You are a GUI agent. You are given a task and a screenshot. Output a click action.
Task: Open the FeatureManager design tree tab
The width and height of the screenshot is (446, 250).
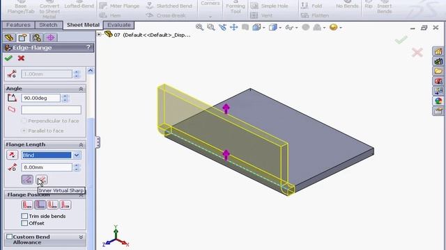click(x=9, y=37)
